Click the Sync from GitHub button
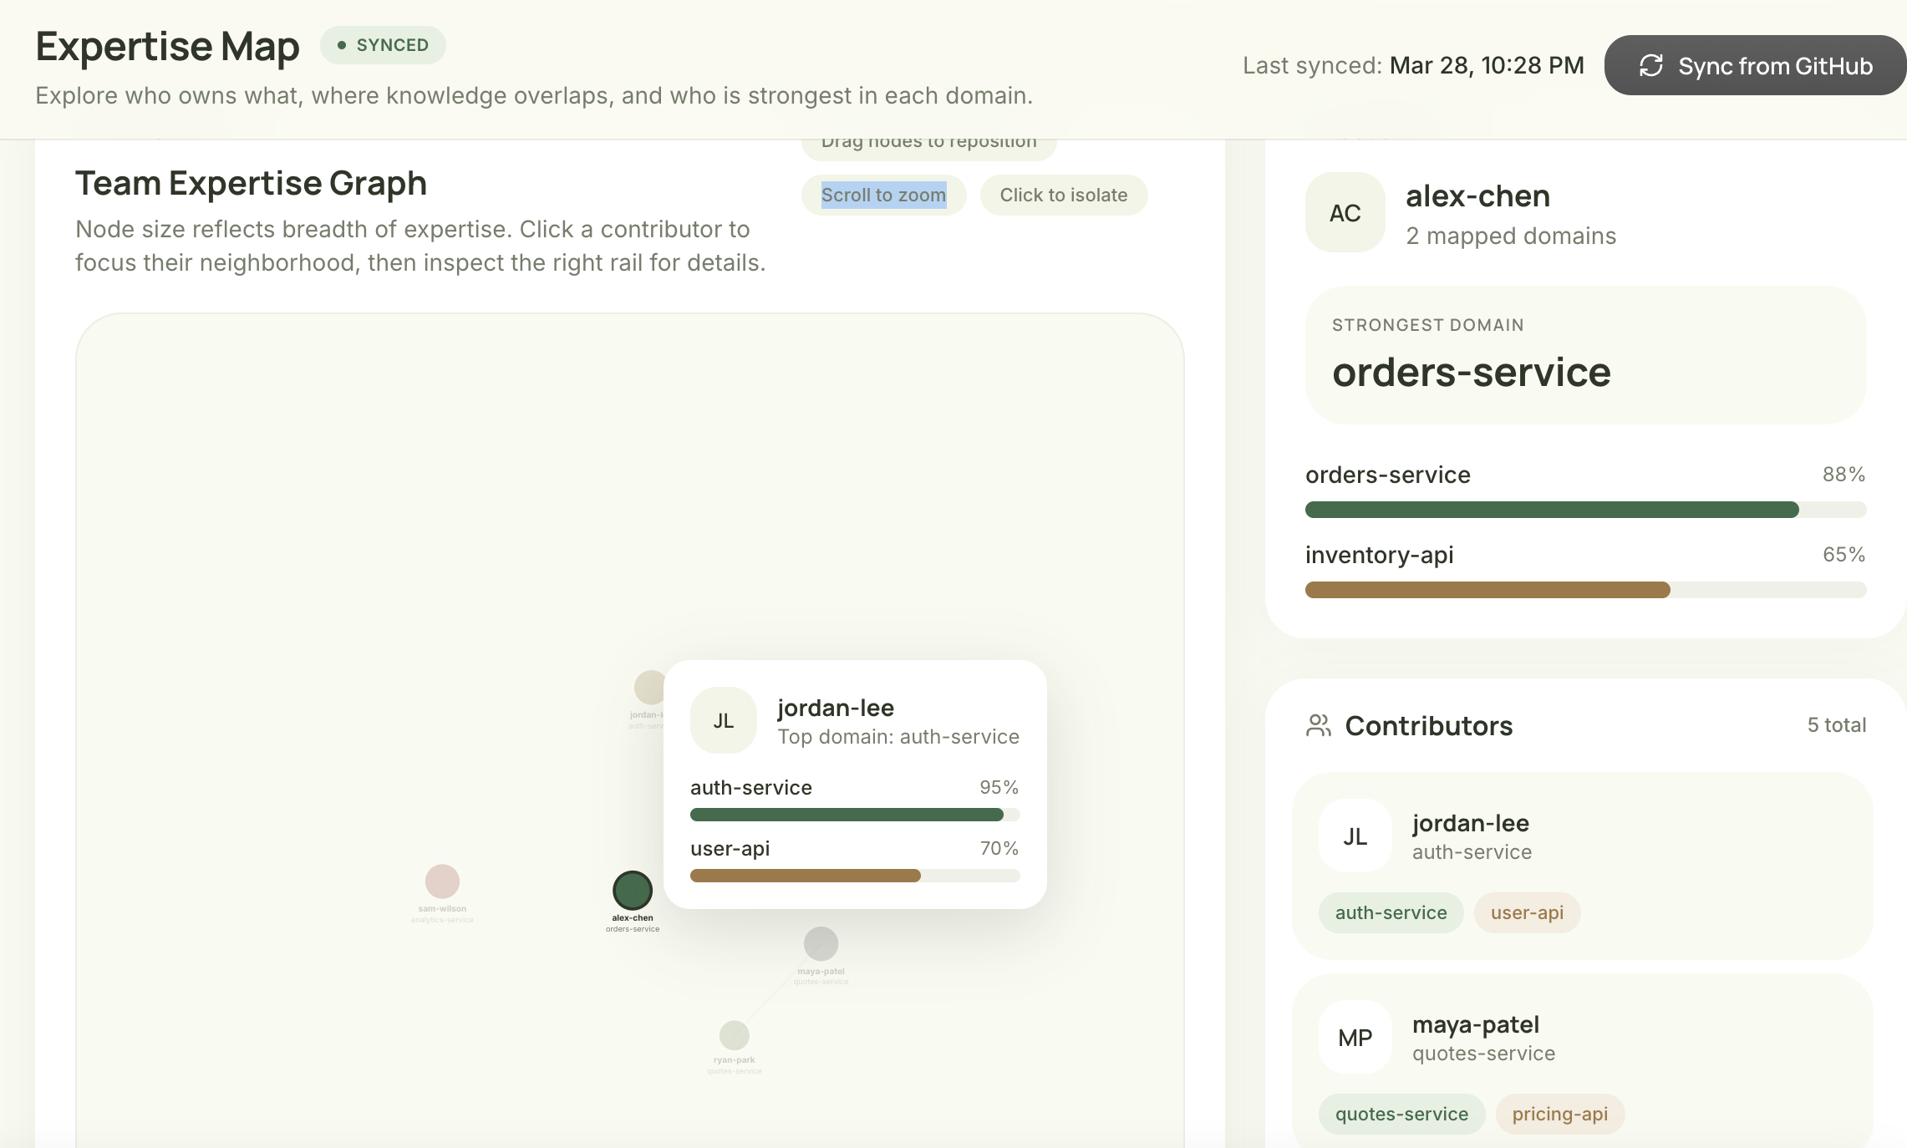This screenshot has width=1907, height=1148. pyautogui.click(x=1755, y=65)
